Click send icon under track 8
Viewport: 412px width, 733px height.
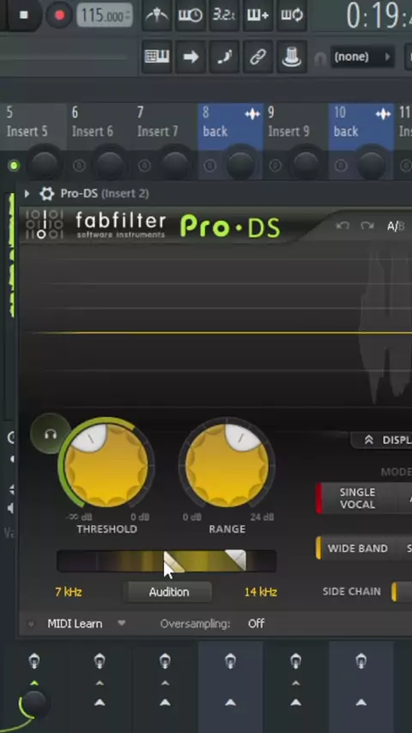click(x=230, y=662)
